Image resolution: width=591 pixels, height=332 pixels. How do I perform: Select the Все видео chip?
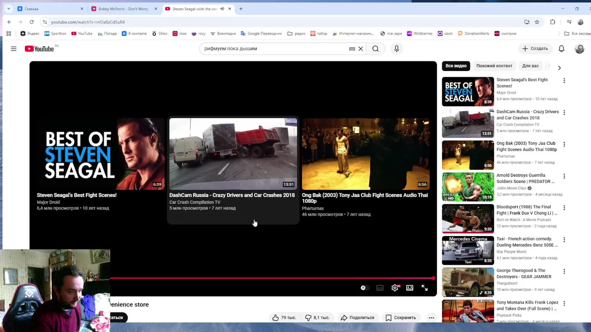tap(456, 66)
